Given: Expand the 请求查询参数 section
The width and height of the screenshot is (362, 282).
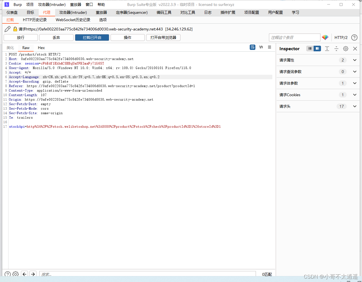Looking at the screenshot, I should click(x=318, y=72).
